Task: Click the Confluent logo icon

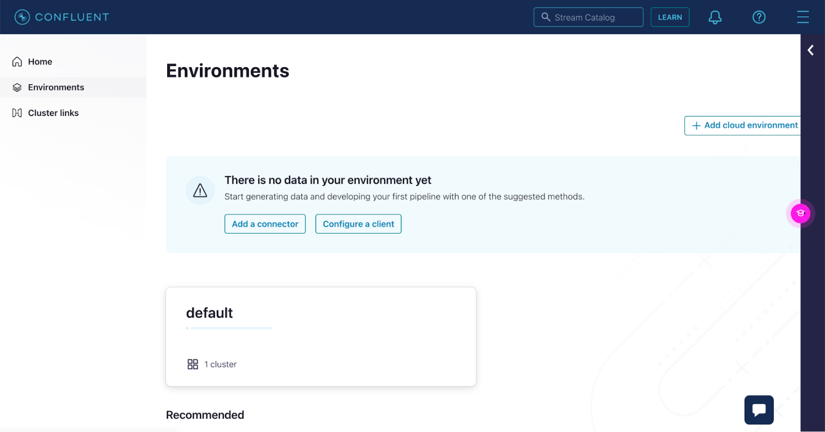Action: (x=22, y=17)
